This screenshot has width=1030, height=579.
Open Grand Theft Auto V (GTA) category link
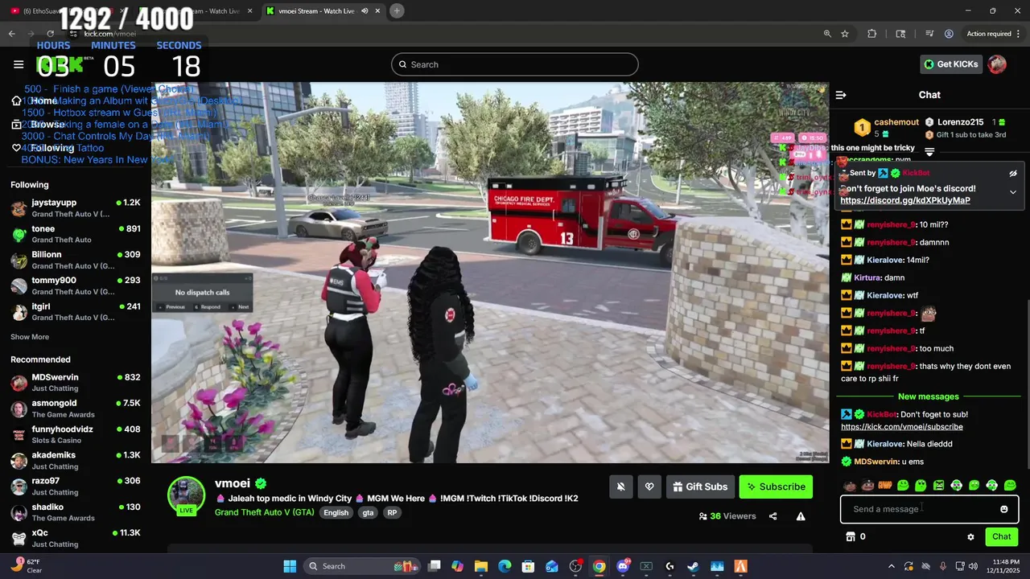tap(264, 513)
